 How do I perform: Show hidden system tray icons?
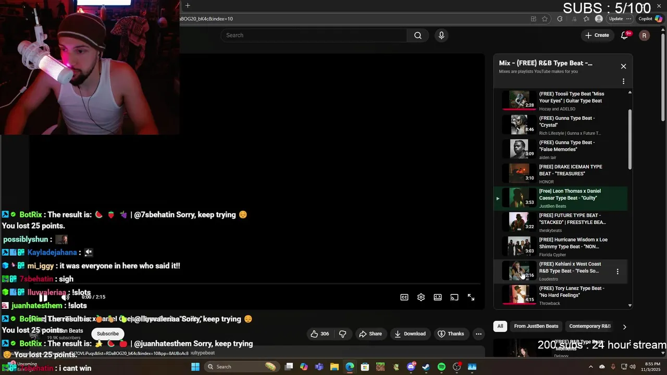tap(591, 367)
